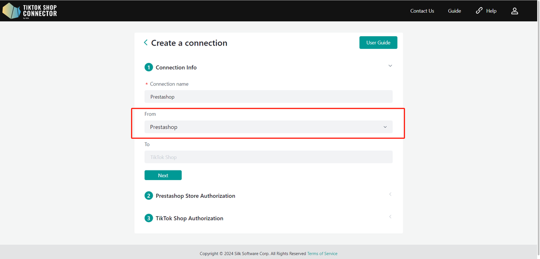Click the Create a connection heading
540x259 pixels.
tap(189, 43)
